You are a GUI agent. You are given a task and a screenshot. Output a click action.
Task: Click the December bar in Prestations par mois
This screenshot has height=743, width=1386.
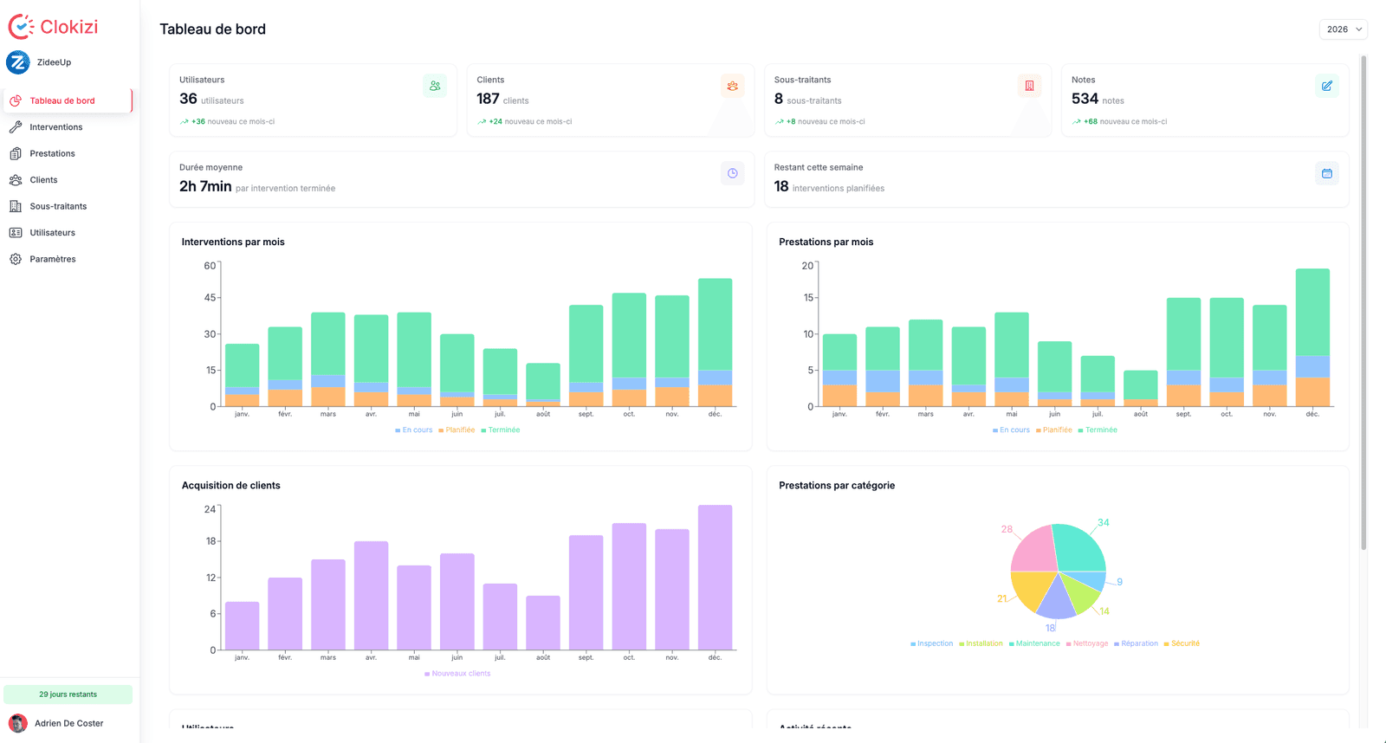[1312, 337]
